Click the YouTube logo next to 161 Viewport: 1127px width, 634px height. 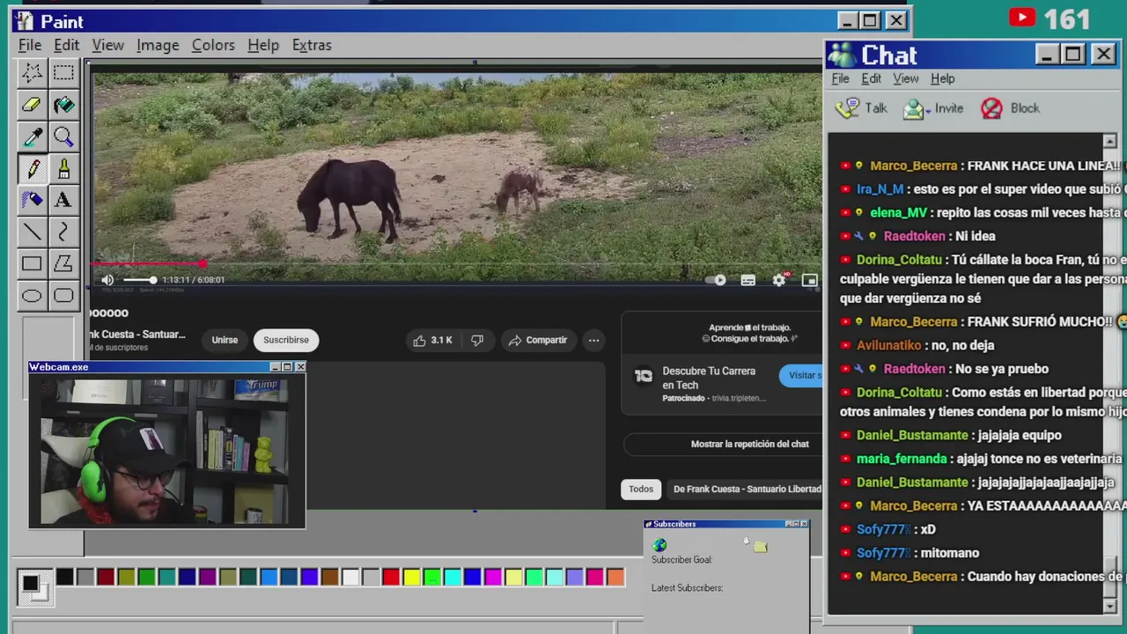pos(1022,18)
